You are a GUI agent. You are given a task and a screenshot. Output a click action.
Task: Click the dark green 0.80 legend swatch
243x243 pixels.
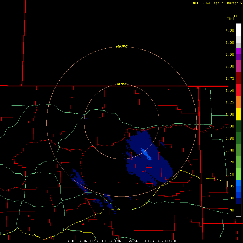coord(238,126)
